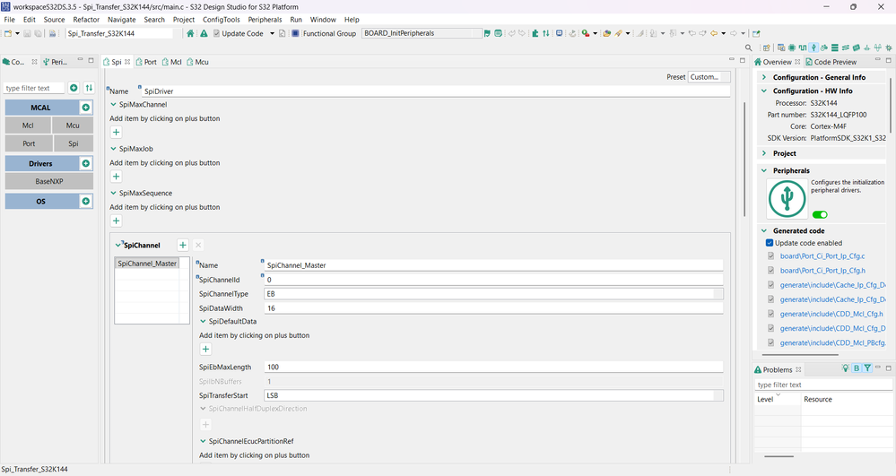Click the warning triangle icon in toolbar
This screenshot has width=896, height=476.
coord(204,33)
